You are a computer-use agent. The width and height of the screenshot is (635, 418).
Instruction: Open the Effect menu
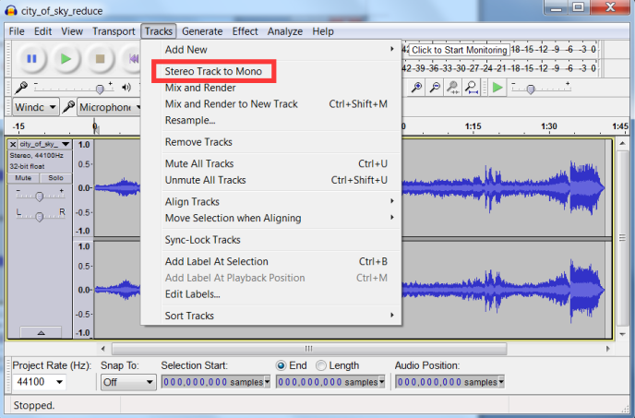[x=245, y=31]
